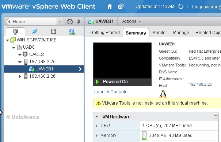This screenshot has height=142, width=221.
Task: Collapse the VM Hardware section
Action: click(97, 117)
